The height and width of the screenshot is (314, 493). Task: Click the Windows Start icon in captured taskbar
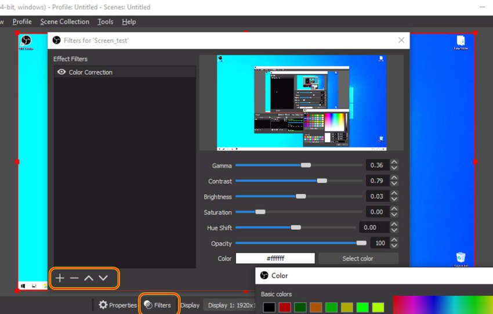(x=23, y=286)
